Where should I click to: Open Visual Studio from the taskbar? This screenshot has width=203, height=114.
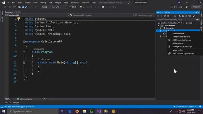99,111
